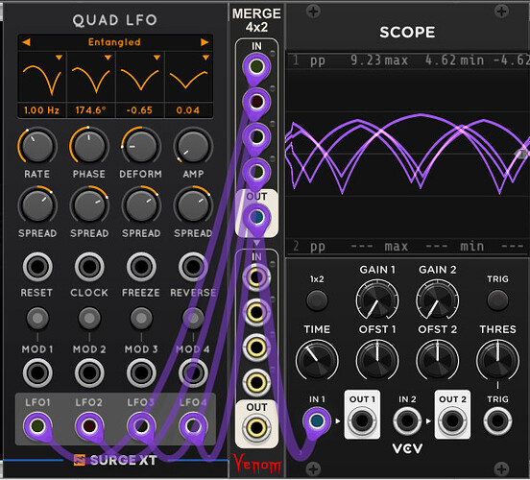Open the first LFO waveform dropdown arrow
This screenshot has width=530, height=480.
(60, 58)
